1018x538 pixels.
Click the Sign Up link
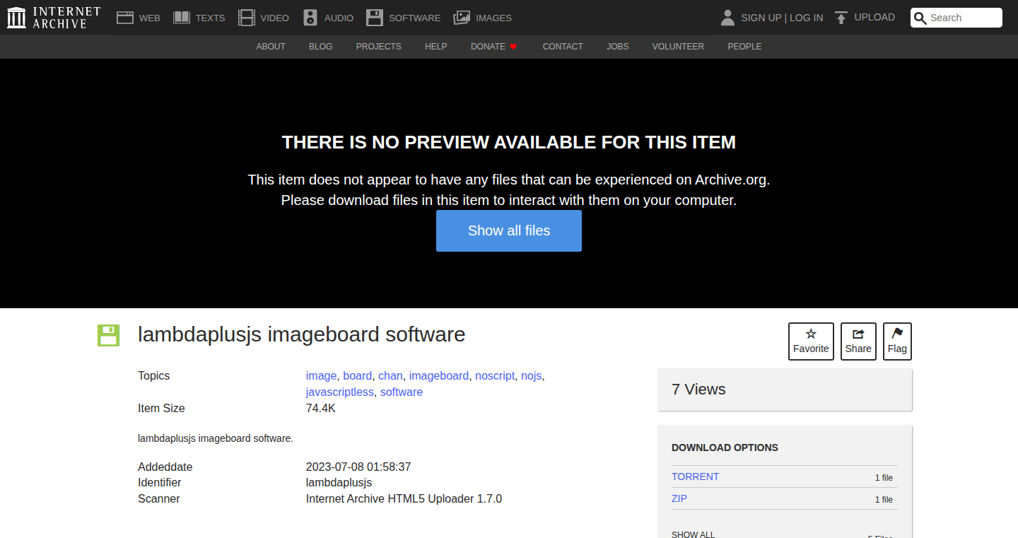(x=761, y=18)
